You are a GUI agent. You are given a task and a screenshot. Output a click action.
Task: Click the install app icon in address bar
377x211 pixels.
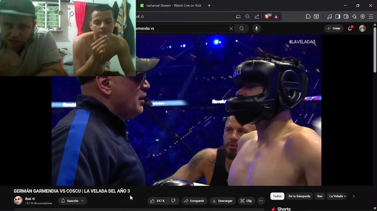click(x=238, y=17)
